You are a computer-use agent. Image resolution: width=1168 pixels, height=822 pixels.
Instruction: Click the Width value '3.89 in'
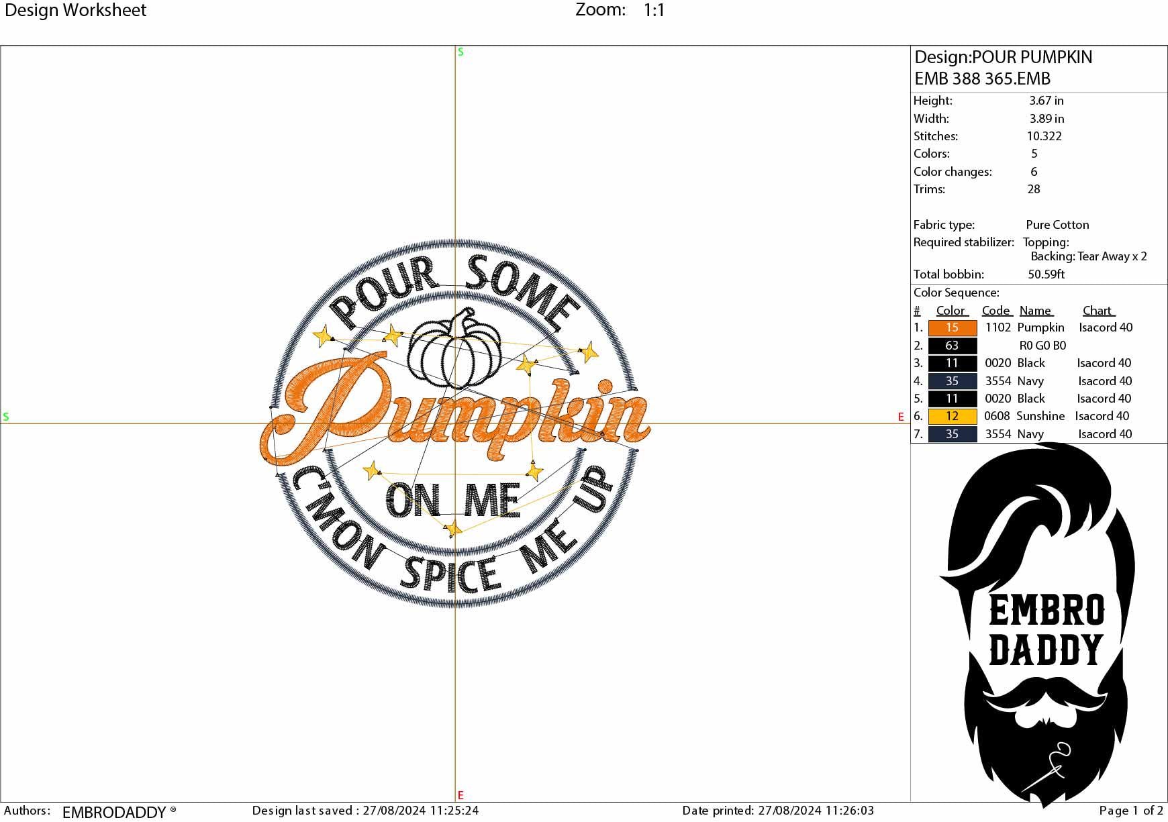(x=1047, y=119)
